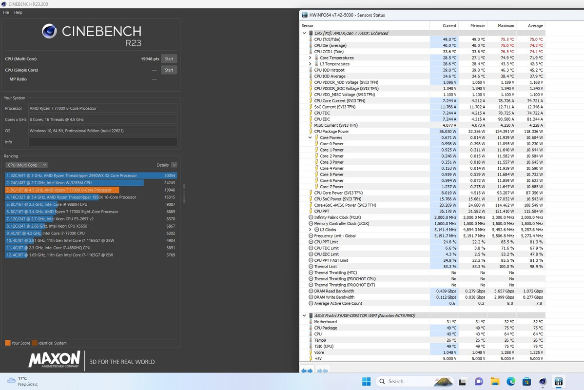Screen dimensions: 584x390
Task: Click the Minimum column header
Action: pyautogui.click(x=473, y=26)
